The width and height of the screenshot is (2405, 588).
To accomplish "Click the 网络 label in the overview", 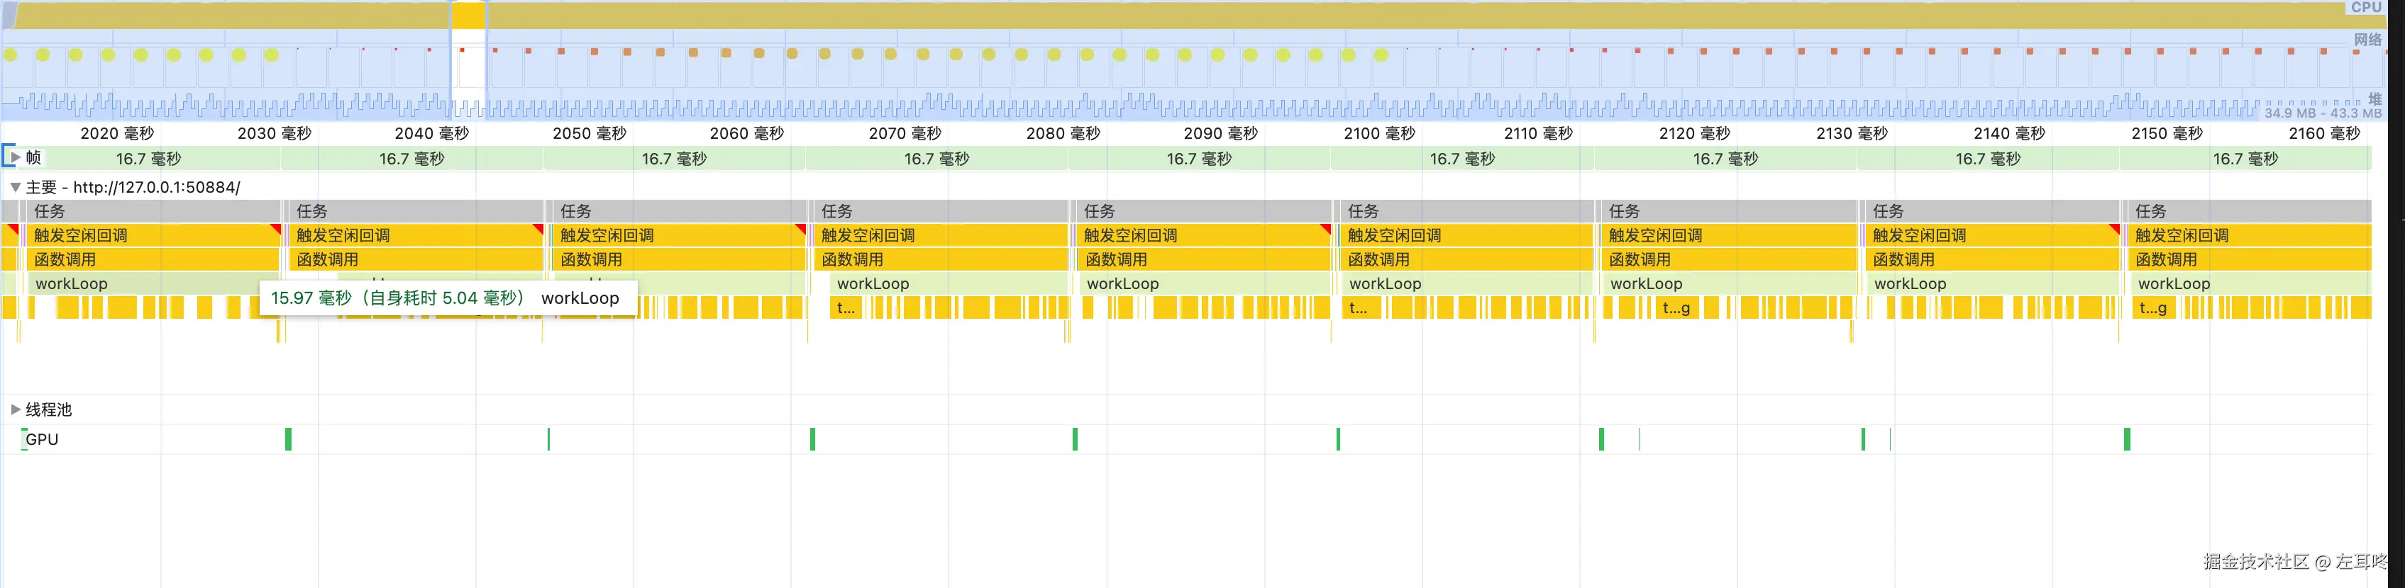I will tap(2367, 39).
